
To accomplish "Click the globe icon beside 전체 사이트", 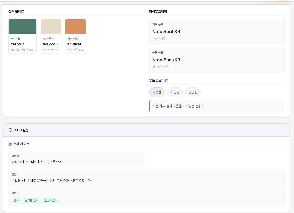I will pyautogui.click(x=10, y=144).
